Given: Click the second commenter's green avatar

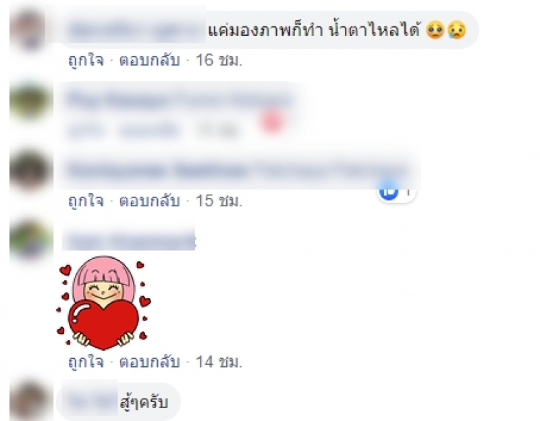Looking at the screenshot, I should pos(29,101).
